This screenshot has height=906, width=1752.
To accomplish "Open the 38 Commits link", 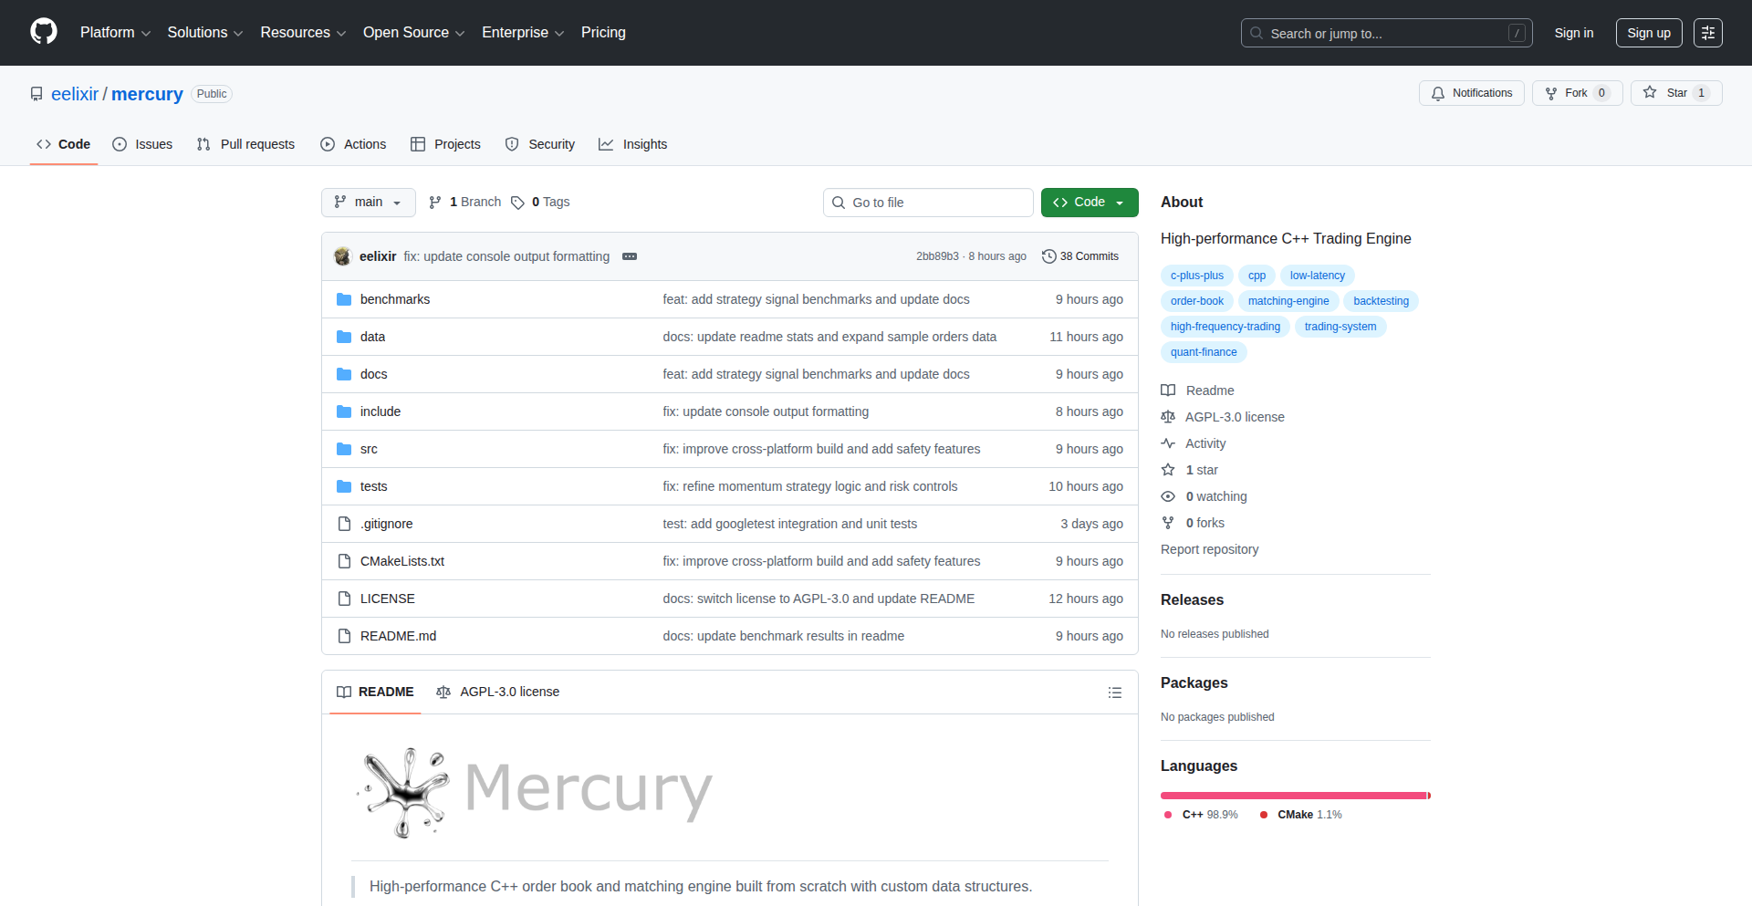I will [1080, 256].
